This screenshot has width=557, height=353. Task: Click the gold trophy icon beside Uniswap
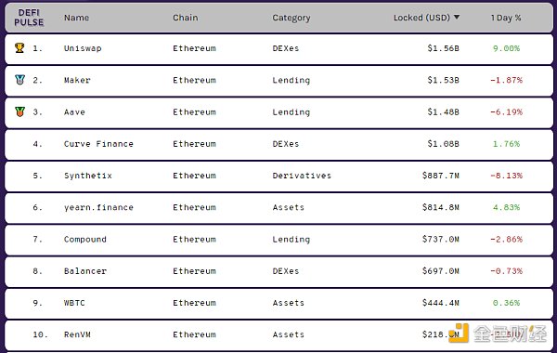tap(19, 48)
